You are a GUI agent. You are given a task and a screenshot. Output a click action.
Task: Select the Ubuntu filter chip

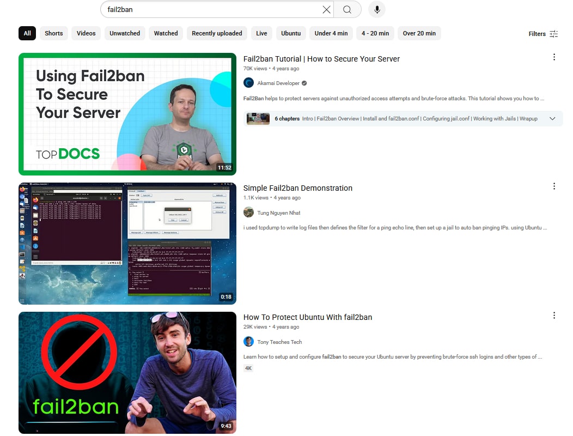pos(291,33)
